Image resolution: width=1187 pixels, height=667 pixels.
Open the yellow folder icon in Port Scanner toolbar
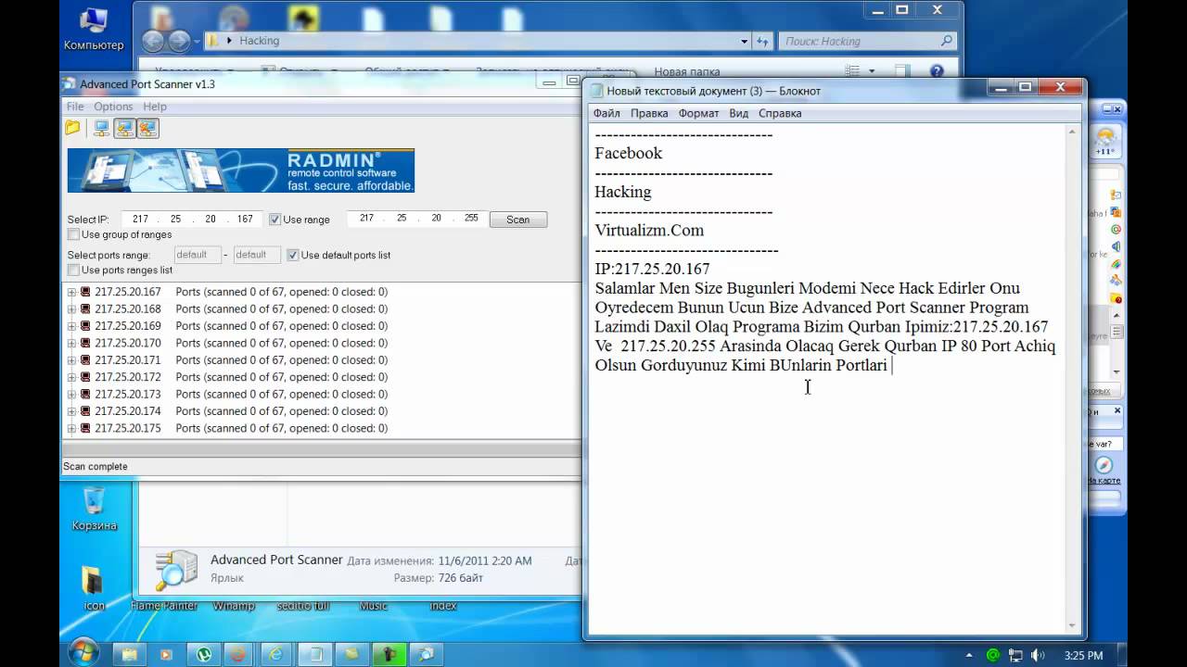(x=72, y=128)
